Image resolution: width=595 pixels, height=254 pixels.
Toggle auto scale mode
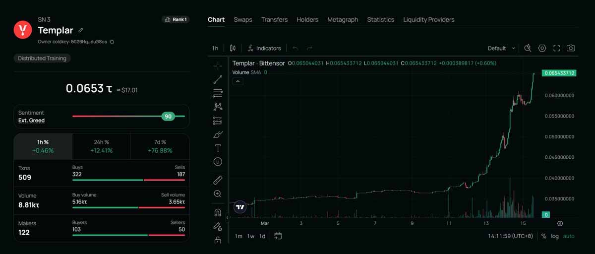569,236
